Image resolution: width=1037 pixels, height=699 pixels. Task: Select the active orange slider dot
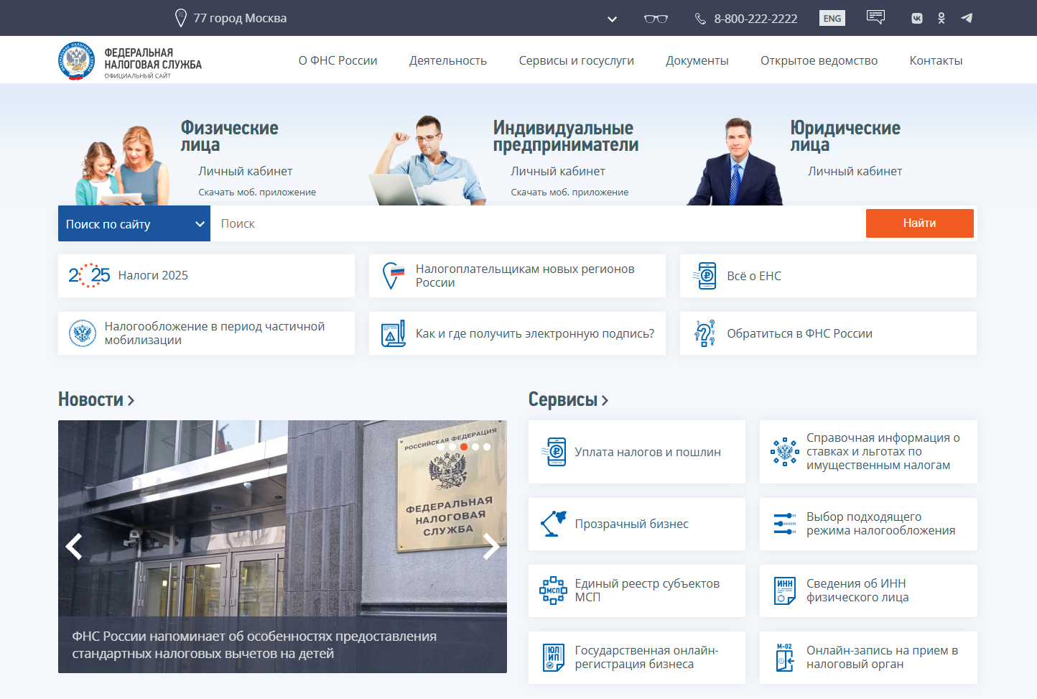[464, 447]
